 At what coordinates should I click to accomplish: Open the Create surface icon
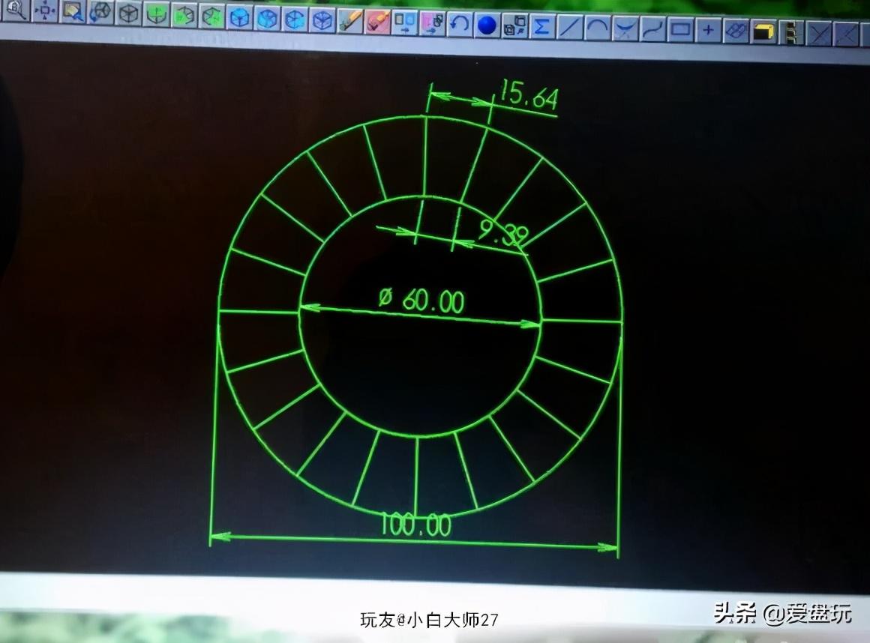tap(736, 31)
